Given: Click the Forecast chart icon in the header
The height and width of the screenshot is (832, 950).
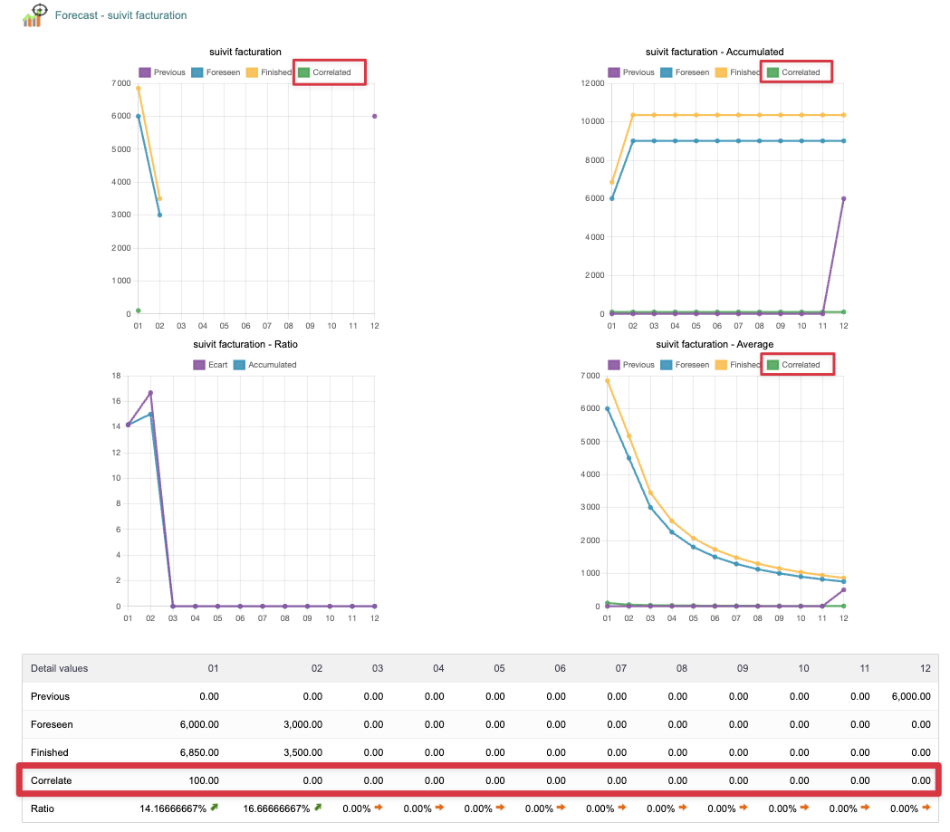Looking at the screenshot, I should [34, 15].
